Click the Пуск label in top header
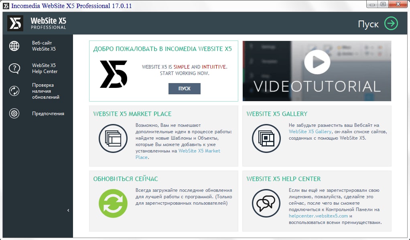The height and width of the screenshot is (240, 410). (x=368, y=24)
